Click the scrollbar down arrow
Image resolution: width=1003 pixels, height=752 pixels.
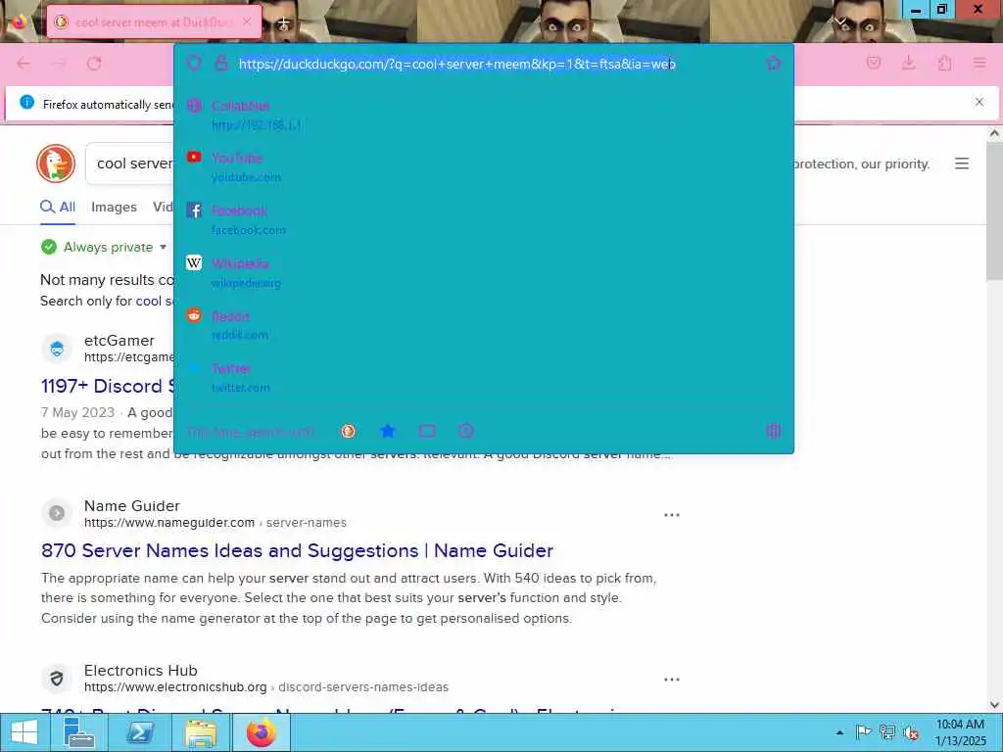pyautogui.click(x=994, y=705)
